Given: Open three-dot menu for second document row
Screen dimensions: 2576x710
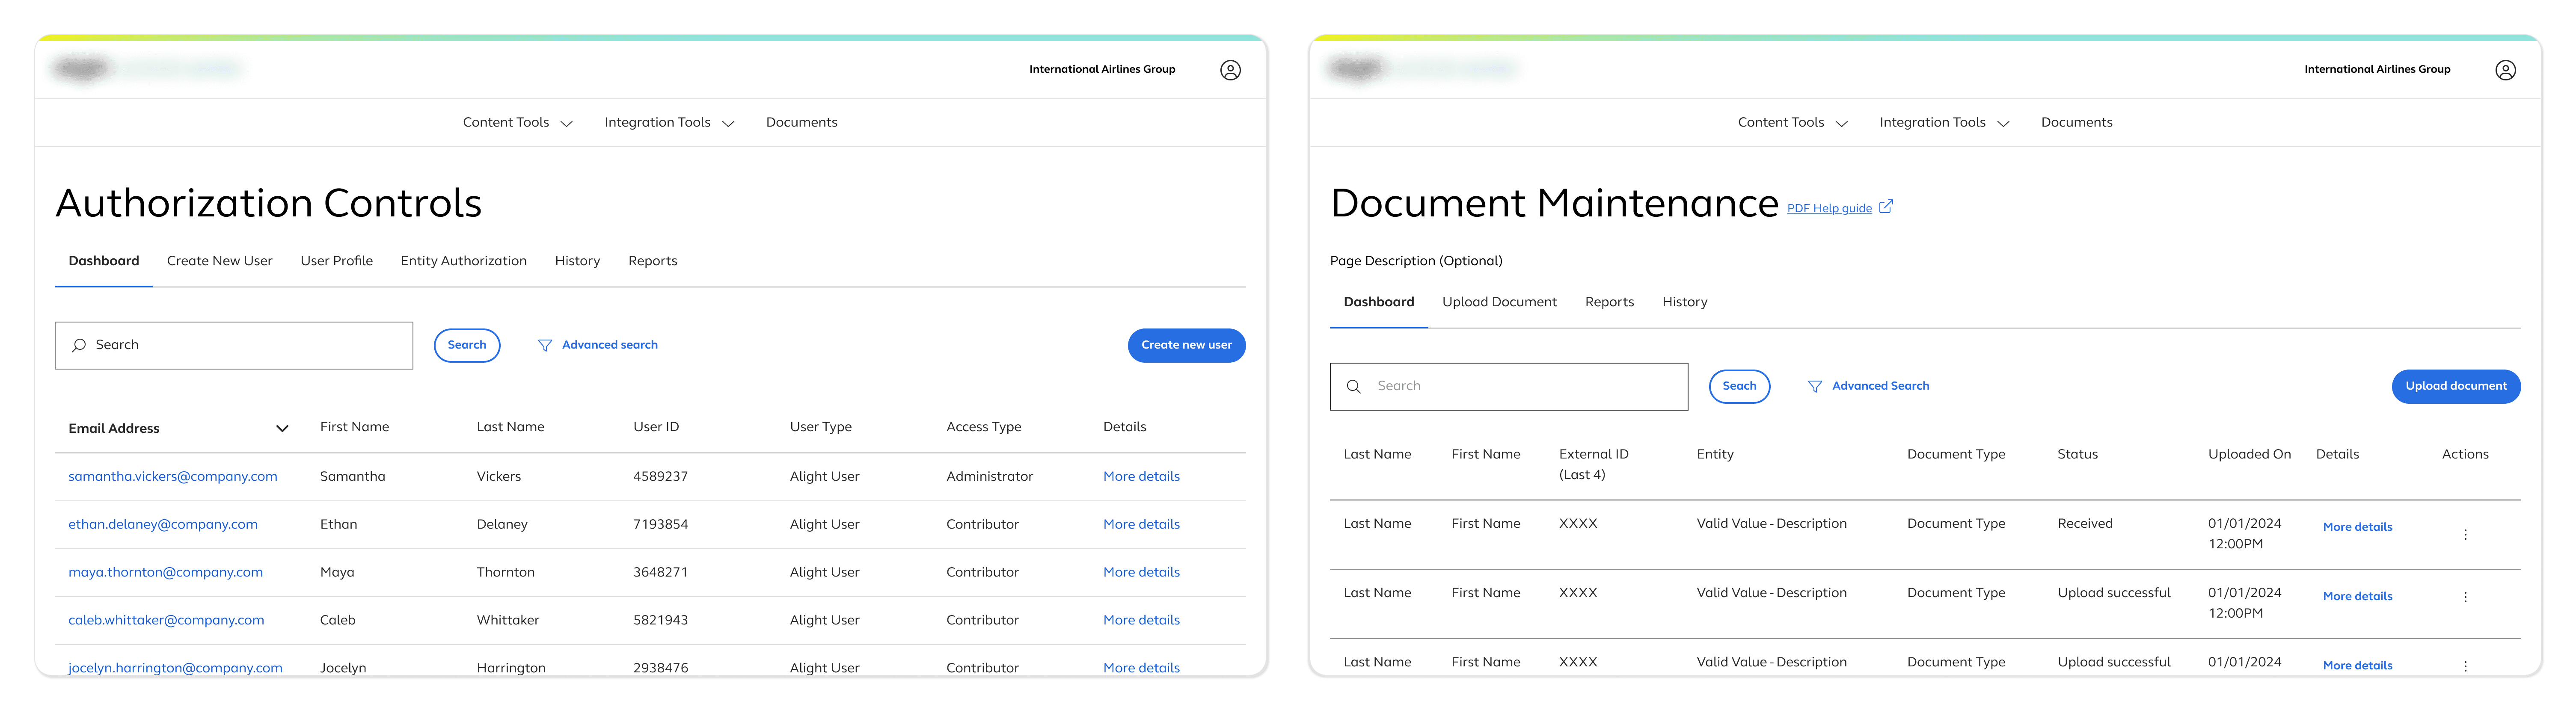Looking at the screenshot, I should tap(2465, 597).
